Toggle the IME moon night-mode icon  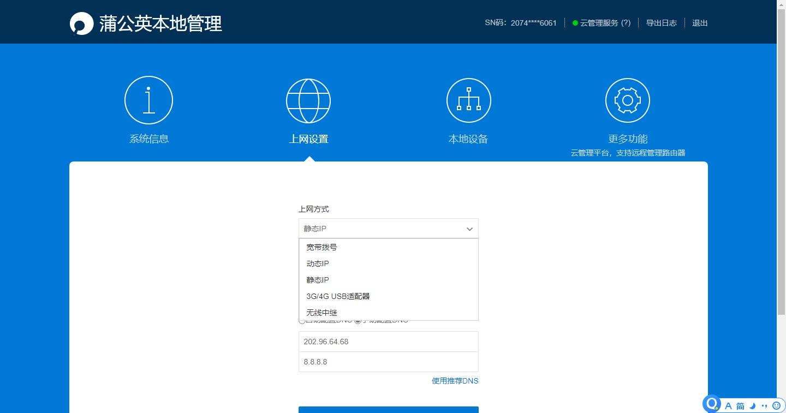coord(753,406)
